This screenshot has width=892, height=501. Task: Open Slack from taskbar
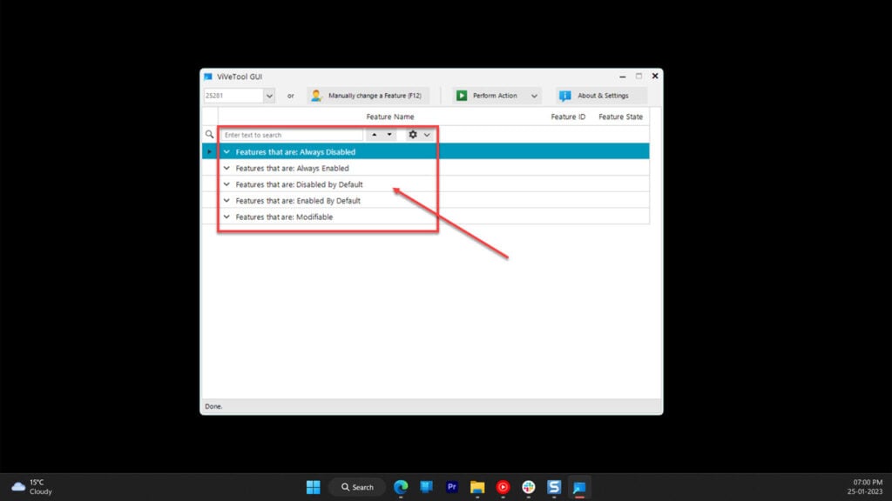click(x=529, y=487)
